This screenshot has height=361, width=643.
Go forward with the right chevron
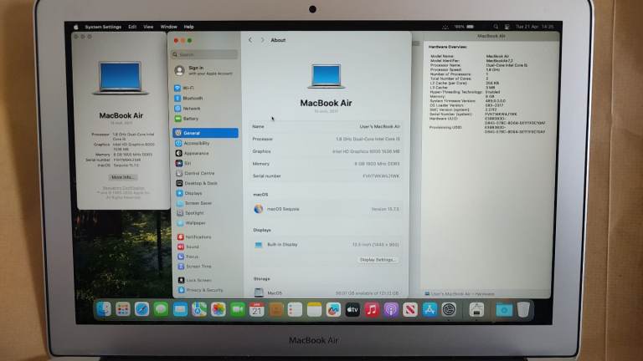point(262,40)
